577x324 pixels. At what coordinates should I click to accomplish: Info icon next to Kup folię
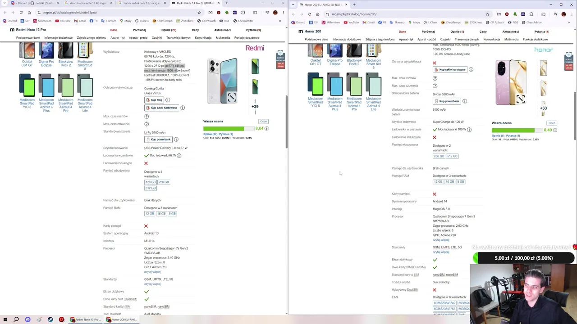pos(168,100)
